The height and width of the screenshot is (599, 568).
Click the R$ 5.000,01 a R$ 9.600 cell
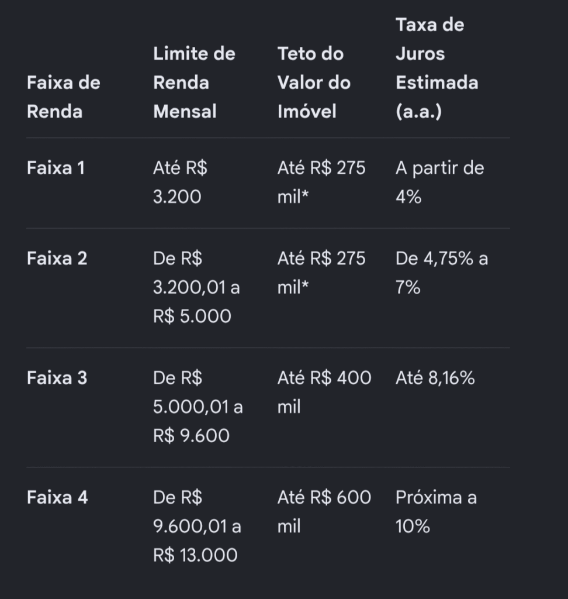(x=198, y=407)
